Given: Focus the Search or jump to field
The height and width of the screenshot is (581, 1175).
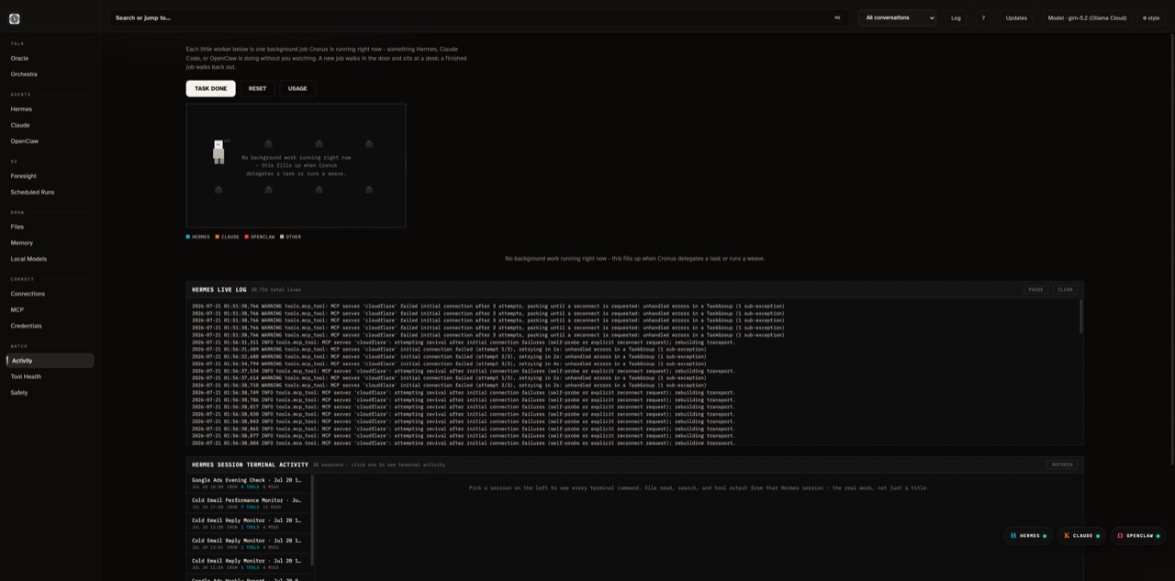Looking at the screenshot, I should [478, 17].
